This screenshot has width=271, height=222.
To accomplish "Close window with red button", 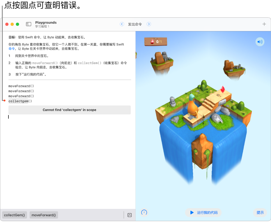I will (7, 24).
